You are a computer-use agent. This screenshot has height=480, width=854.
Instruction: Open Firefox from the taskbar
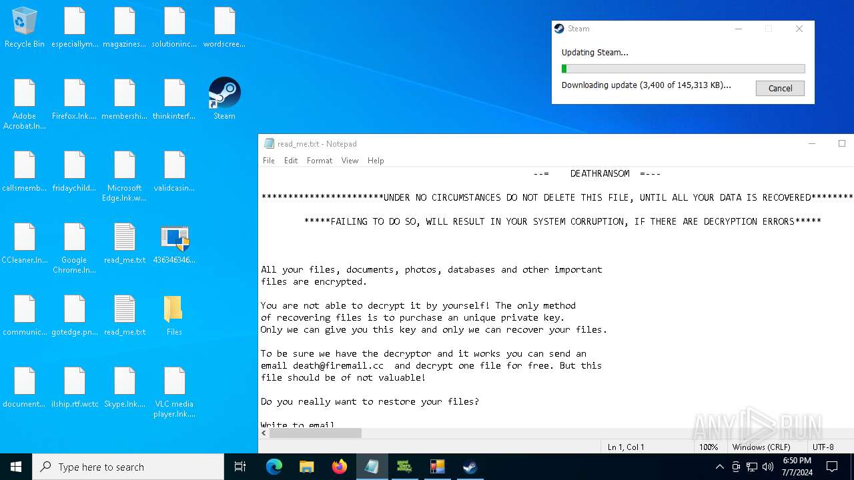point(340,467)
